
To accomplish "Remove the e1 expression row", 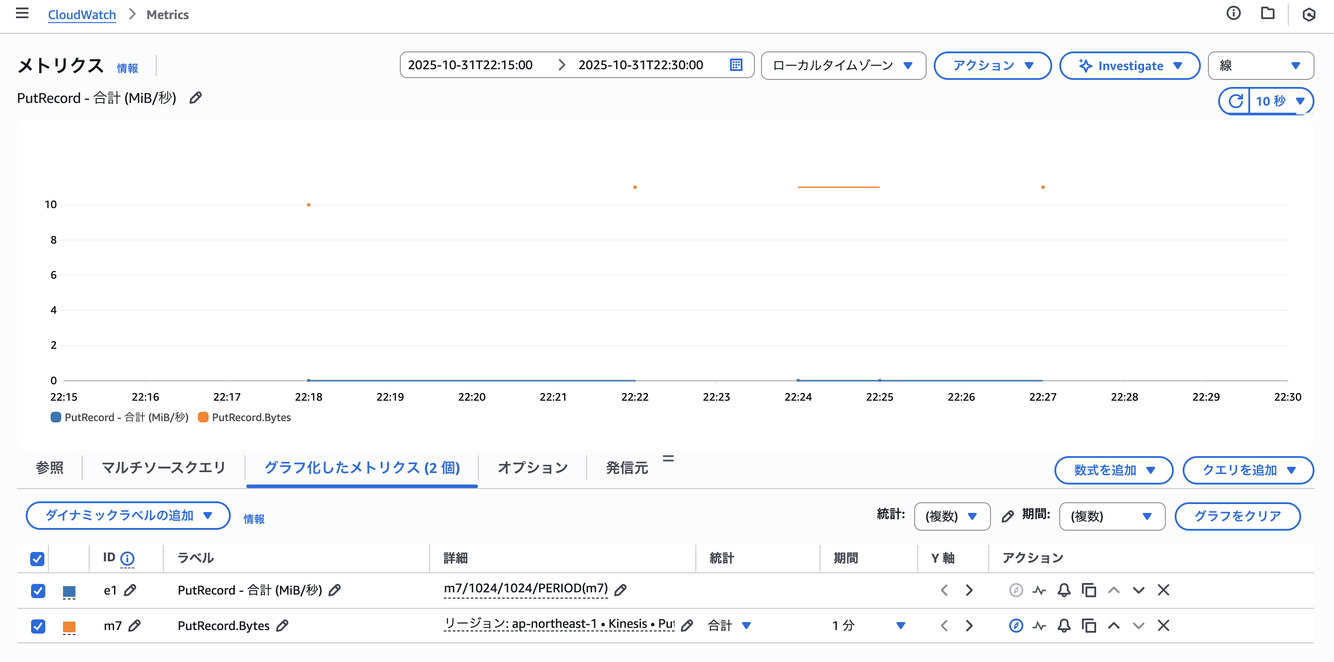I will [x=1164, y=590].
